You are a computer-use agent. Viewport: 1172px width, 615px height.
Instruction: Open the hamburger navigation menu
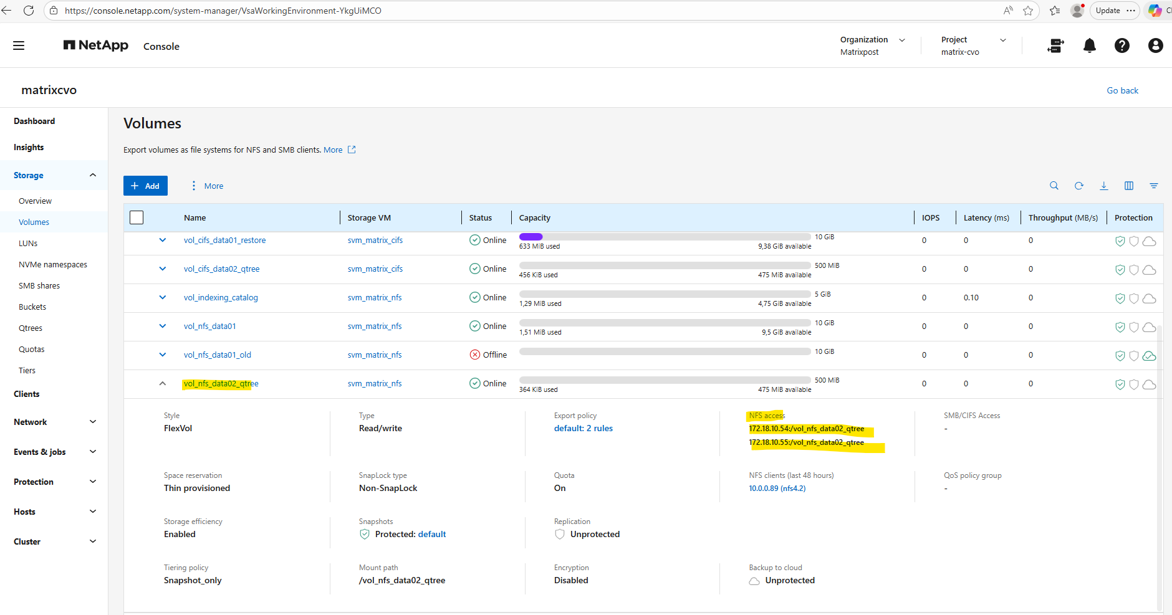coord(19,45)
